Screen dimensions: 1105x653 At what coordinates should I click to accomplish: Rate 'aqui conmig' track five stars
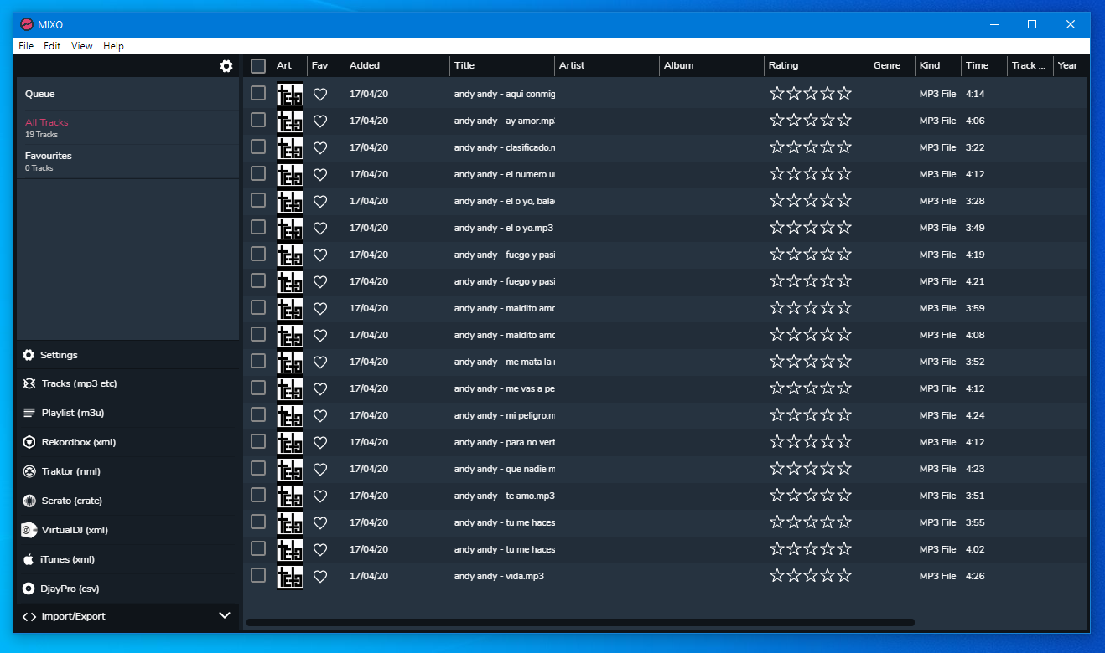pyautogui.click(x=844, y=94)
